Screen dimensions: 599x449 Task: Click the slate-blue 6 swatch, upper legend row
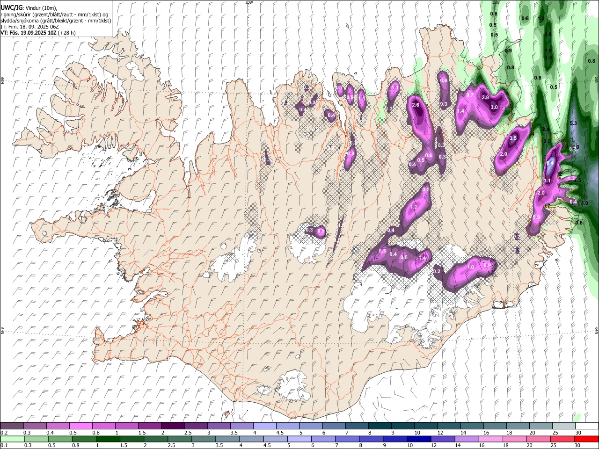tap(334, 426)
